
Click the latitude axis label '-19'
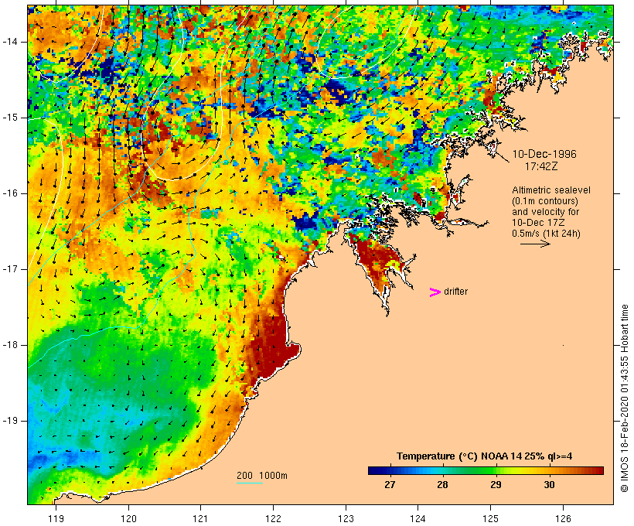(10, 421)
